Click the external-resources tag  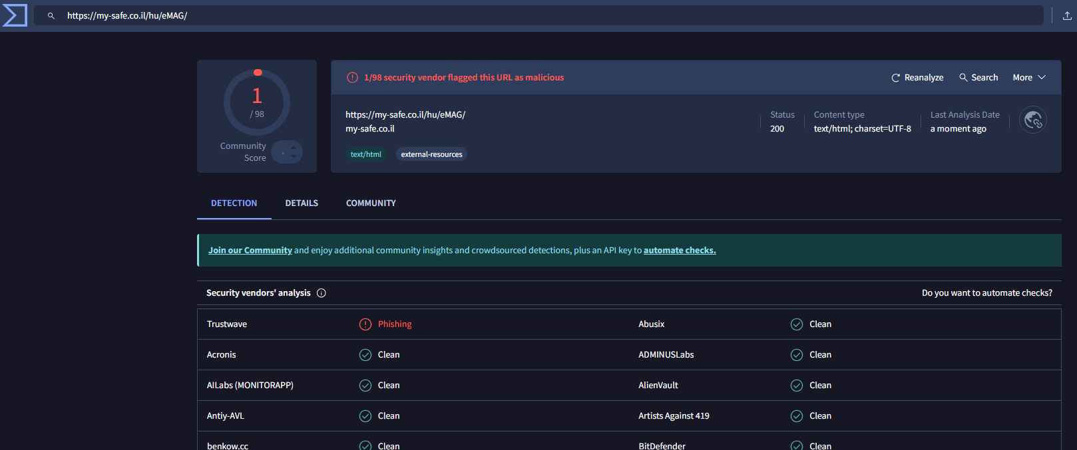(x=431, y=154)
